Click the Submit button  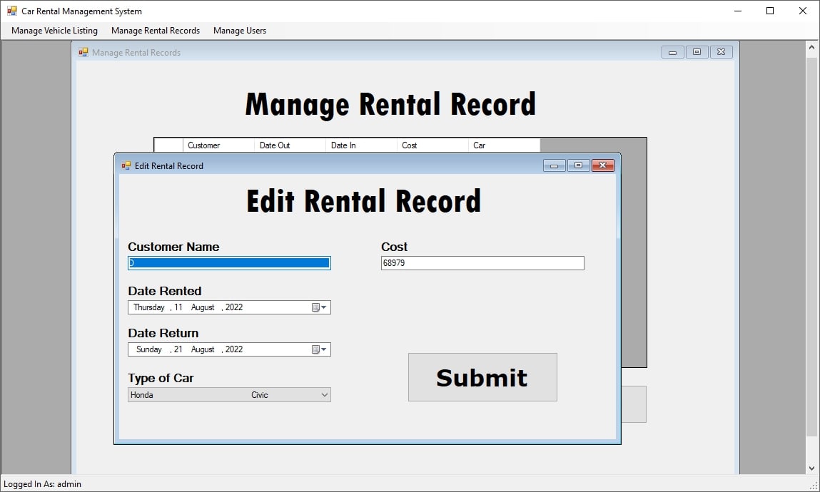click(x=482, y=377)
